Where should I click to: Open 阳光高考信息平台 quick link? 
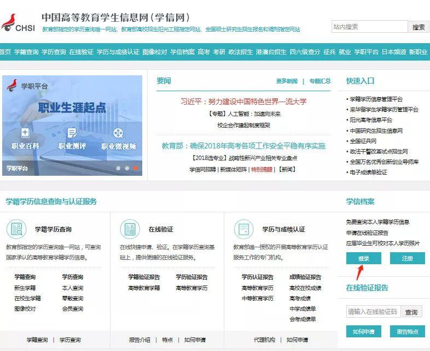tap(371, 120)
